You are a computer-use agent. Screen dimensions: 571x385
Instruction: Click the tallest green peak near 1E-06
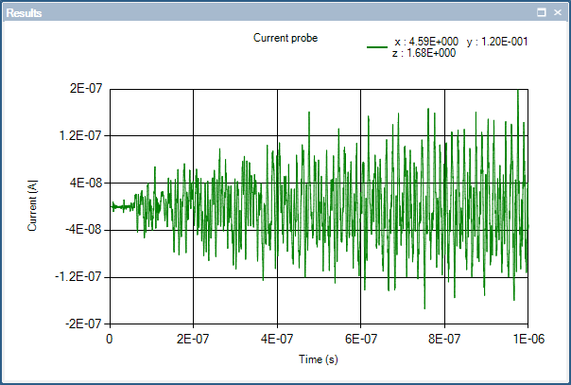click(518, 91)
